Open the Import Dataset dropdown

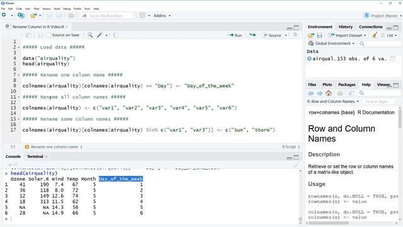point(348,35)
